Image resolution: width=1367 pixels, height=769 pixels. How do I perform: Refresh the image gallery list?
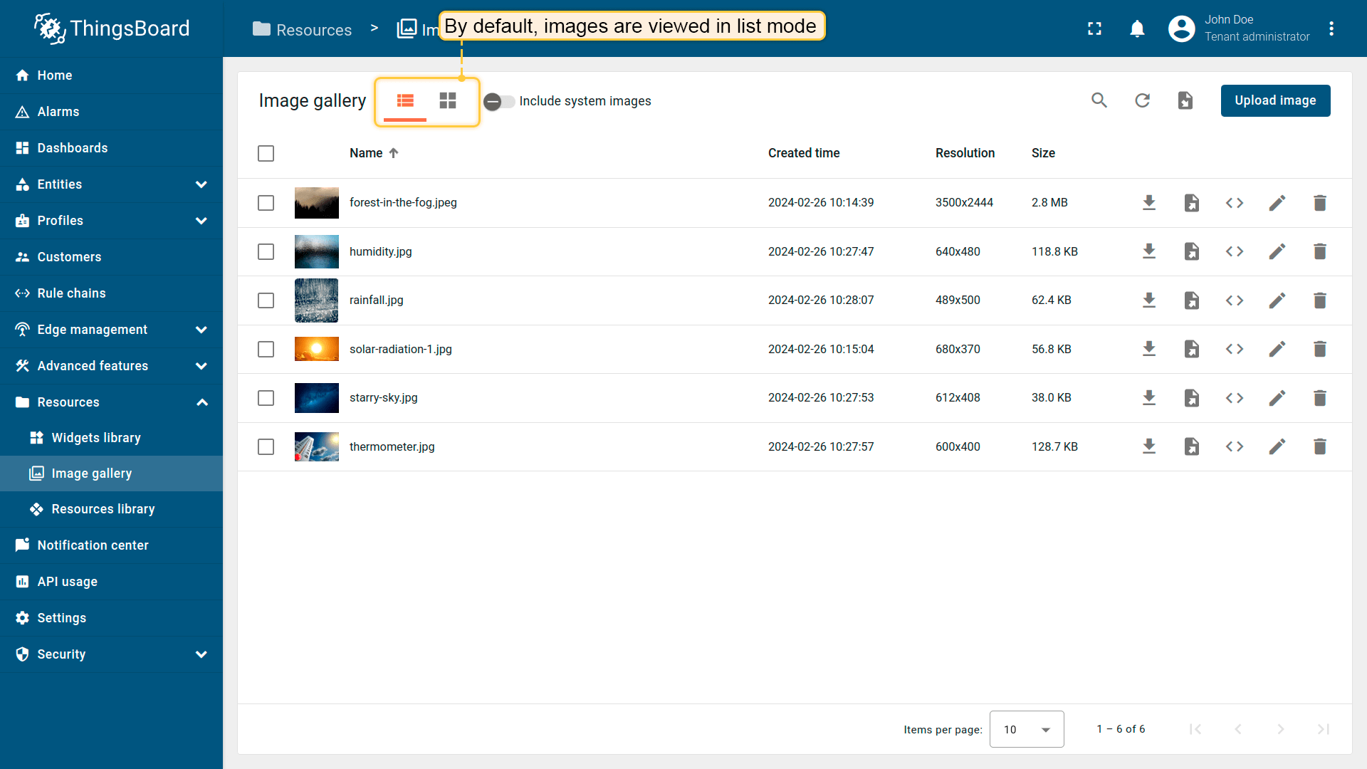[1142, 100]
